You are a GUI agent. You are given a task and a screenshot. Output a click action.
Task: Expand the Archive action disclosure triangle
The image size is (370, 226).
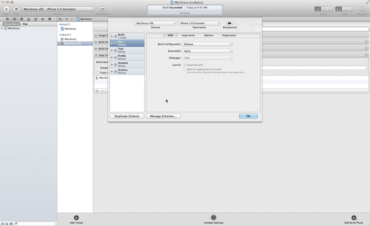(x=112, y=72)
